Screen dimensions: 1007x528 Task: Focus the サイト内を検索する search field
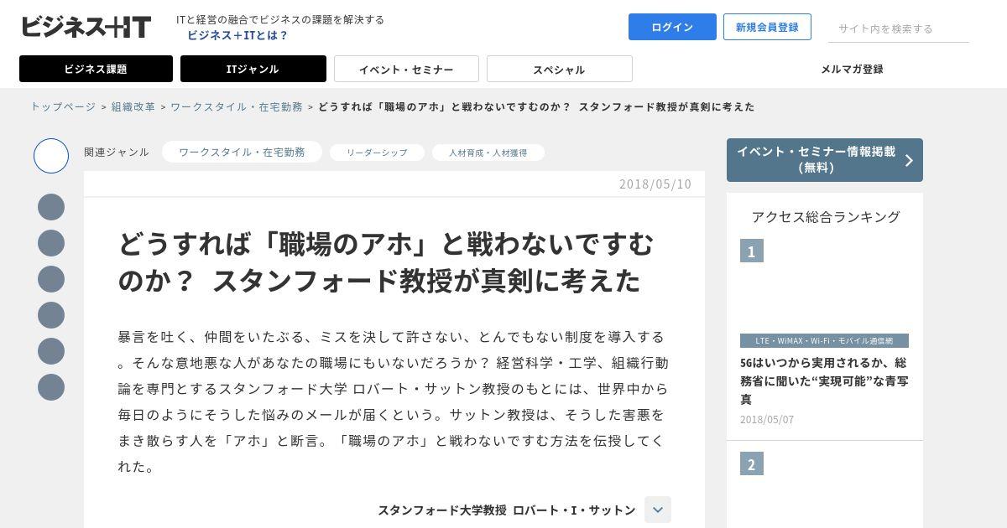(899, 28)
